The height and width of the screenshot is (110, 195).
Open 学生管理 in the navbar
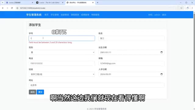coord(55,15)
